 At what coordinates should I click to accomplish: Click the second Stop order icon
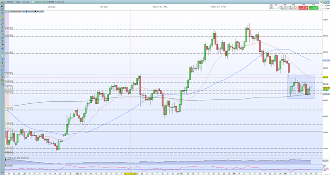pyautogui.click(x=296, y=8)
